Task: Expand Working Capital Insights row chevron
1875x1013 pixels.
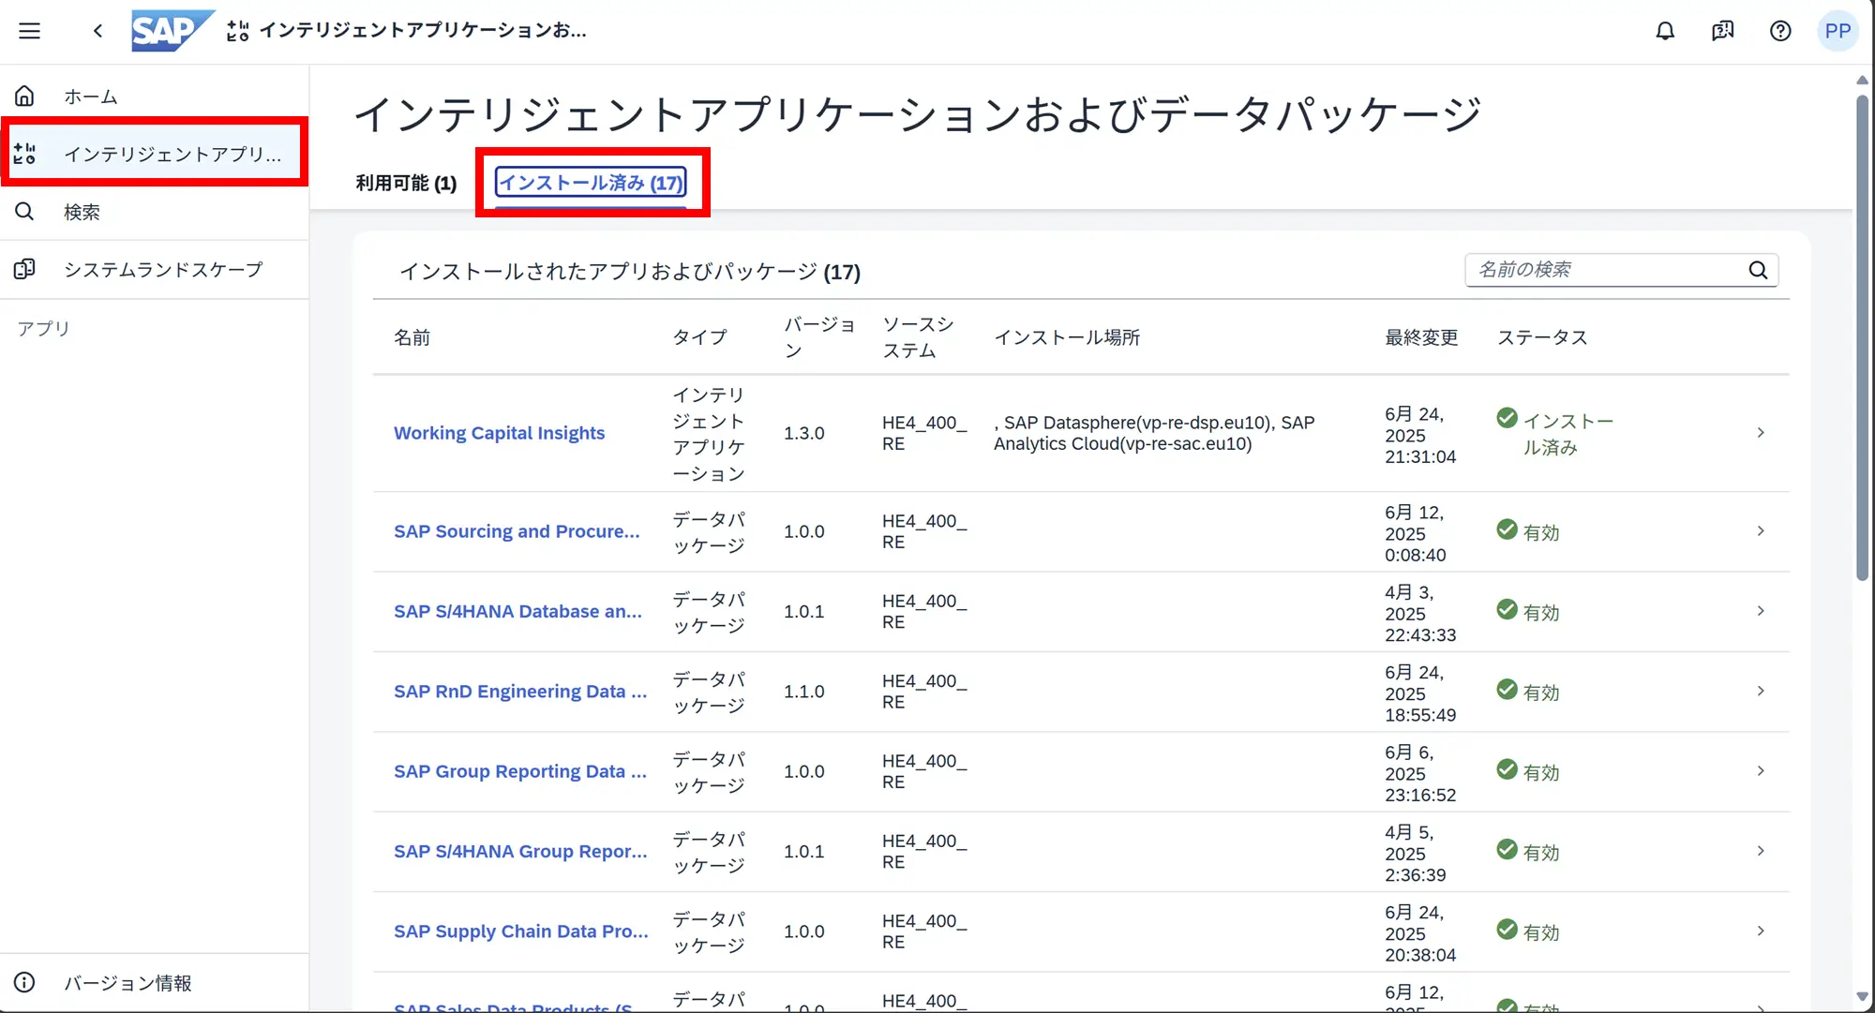Action: [x=1760, y=433]
